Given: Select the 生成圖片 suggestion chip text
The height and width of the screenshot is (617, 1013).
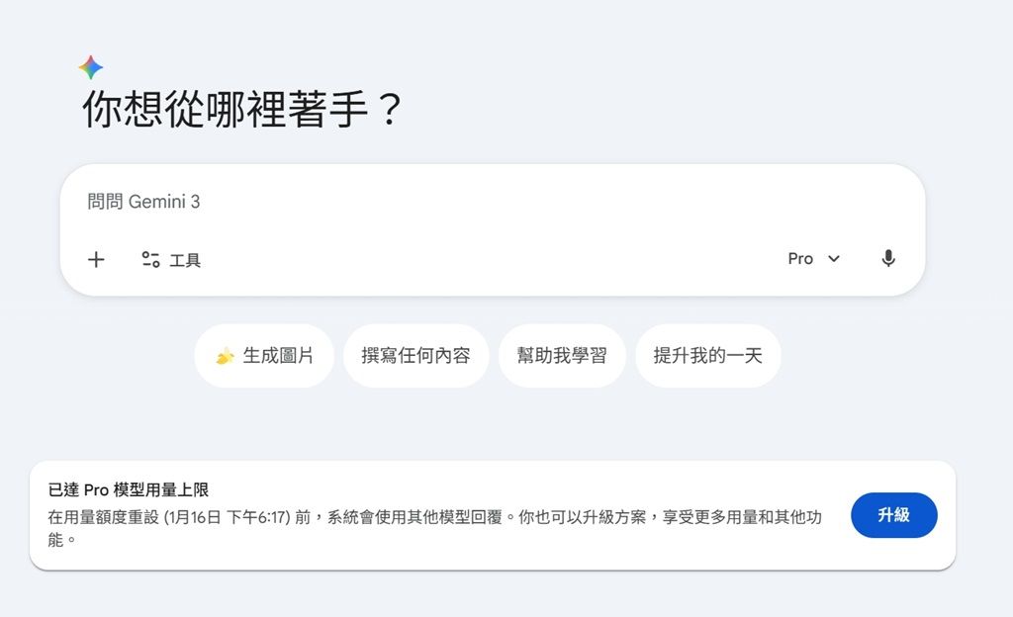Looking at the screenshot, I should tap(278, 356).
